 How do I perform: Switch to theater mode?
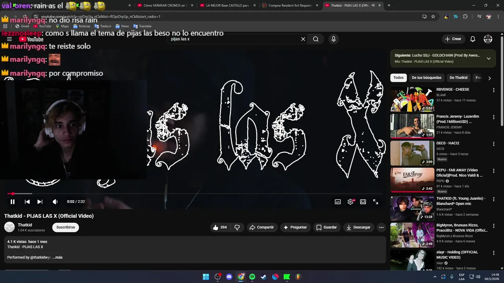tap(363, 202)
